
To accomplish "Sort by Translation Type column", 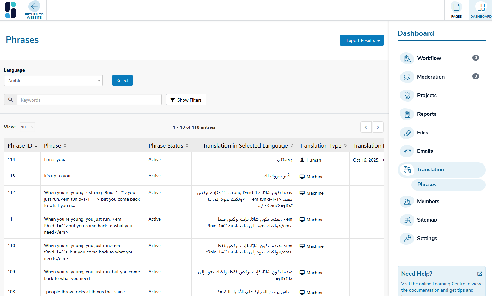I will pyautogui.click(x=323, y=146).
